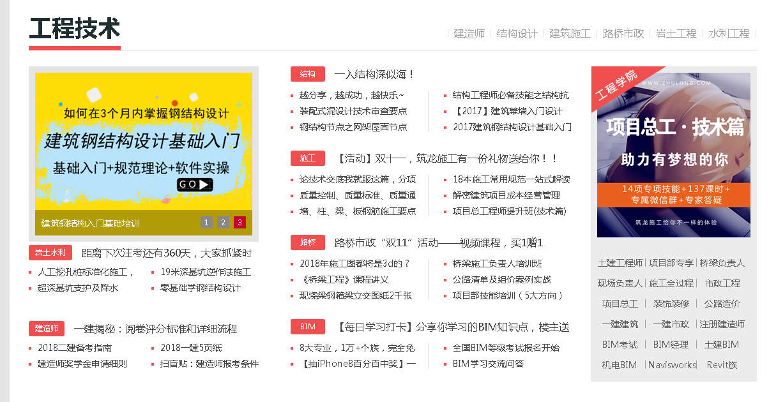Switch carousel to slide 1

point(206,223)
